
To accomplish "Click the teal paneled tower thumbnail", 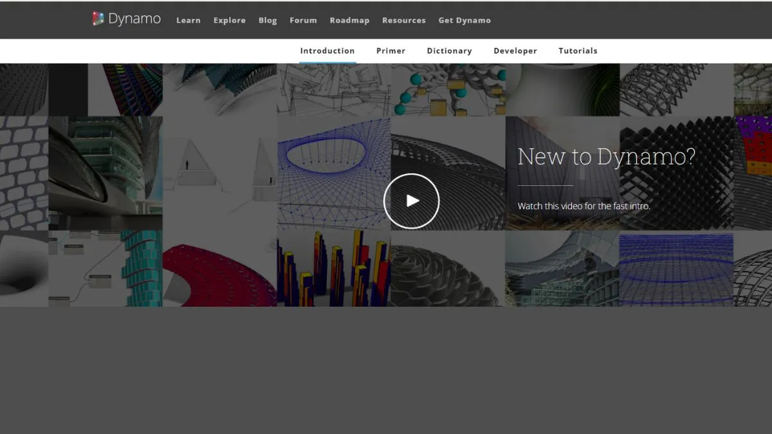I will point(106,268).
